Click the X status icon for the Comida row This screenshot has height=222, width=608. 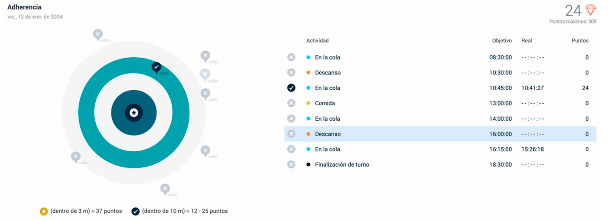coord(291,103)
